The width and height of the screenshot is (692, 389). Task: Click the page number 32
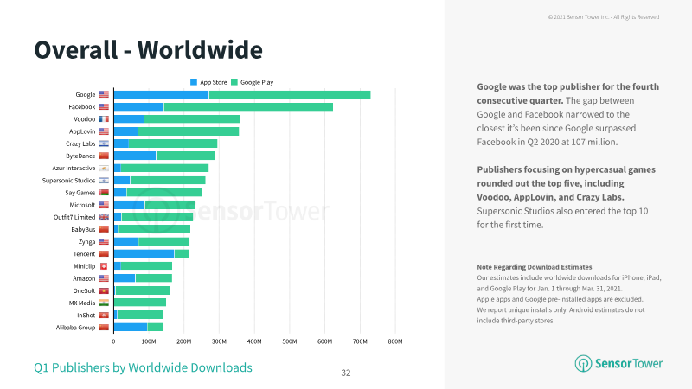346,373
